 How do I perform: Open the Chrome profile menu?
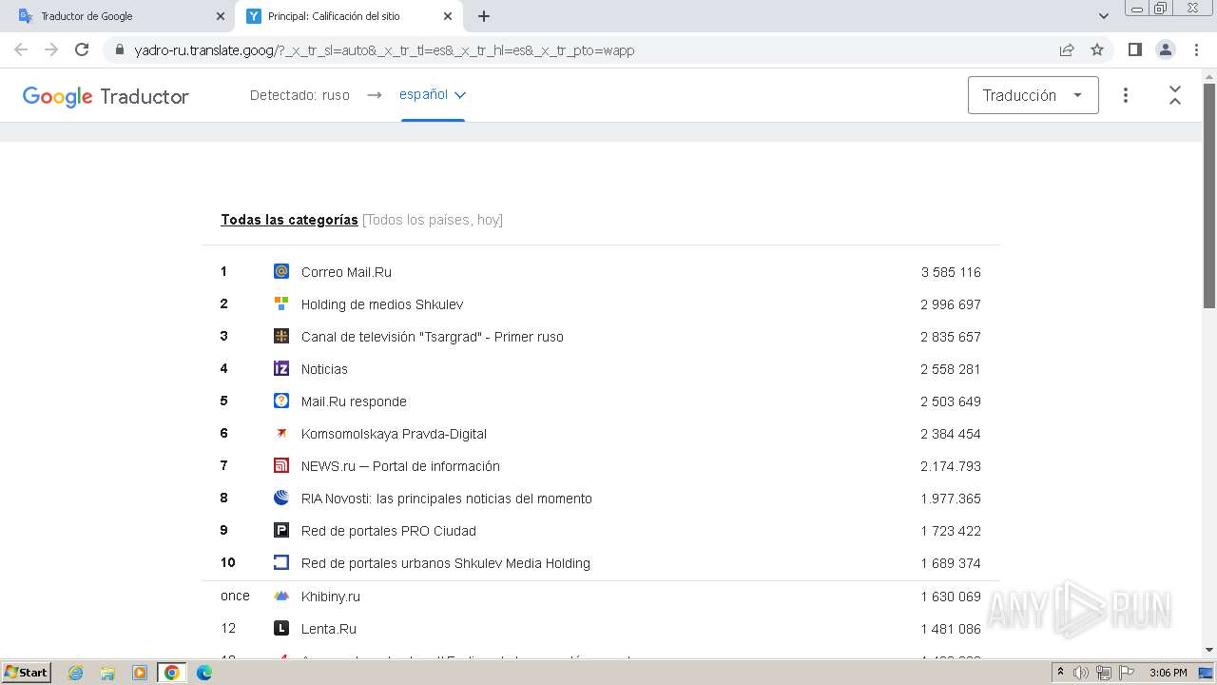(x=1165, y=49)
